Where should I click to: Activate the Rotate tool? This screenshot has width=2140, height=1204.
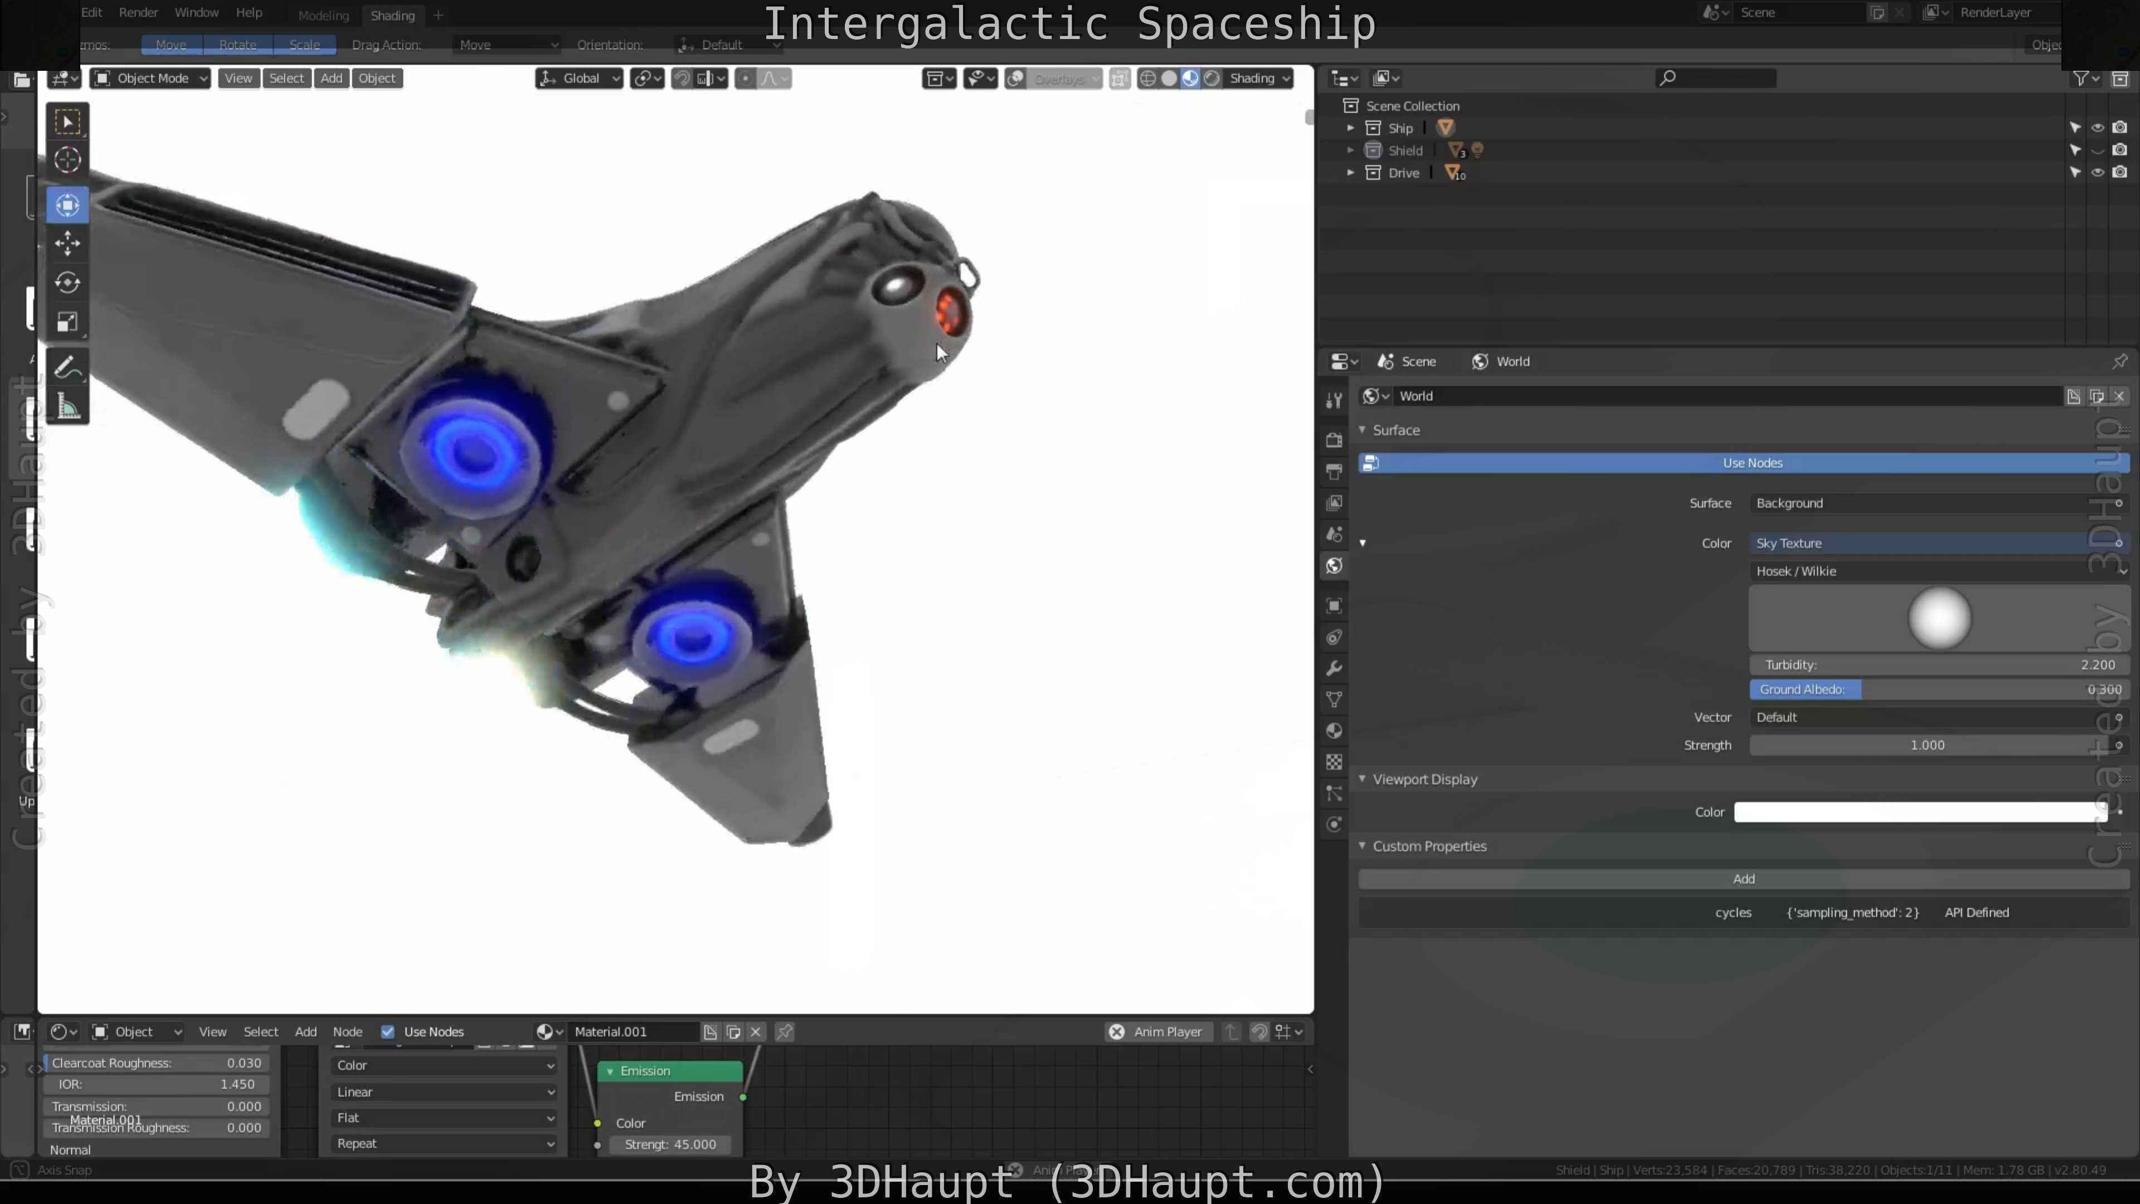(67, 283)
